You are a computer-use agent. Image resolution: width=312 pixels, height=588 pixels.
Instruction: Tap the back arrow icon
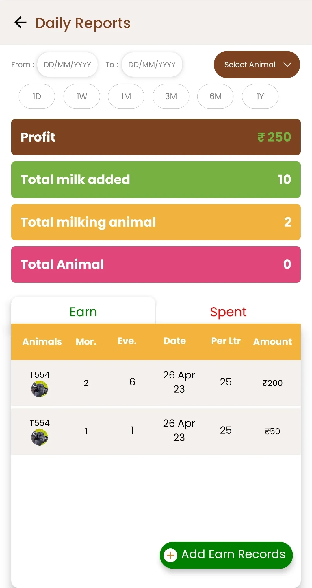(x=21, y=23)
